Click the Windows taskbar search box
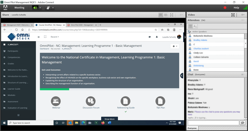This screenshot has height=131, width=248. (30, 123)
